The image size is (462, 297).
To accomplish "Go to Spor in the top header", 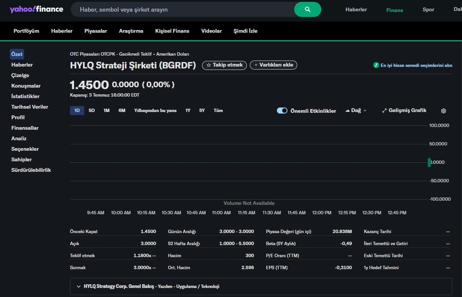I will (429, 9).
